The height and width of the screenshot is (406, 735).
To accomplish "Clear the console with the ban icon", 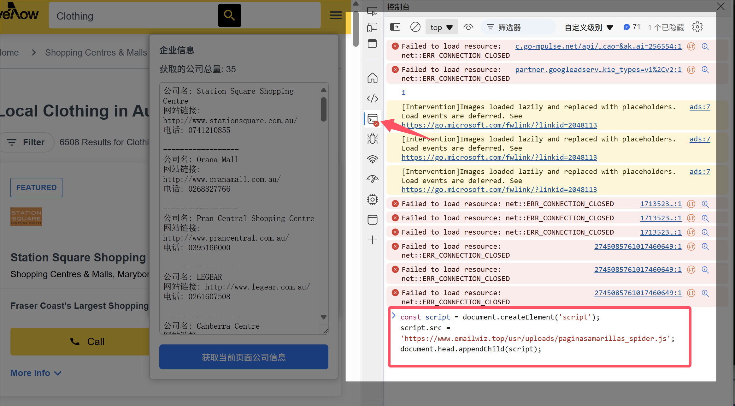I will (x=415, y=27).
